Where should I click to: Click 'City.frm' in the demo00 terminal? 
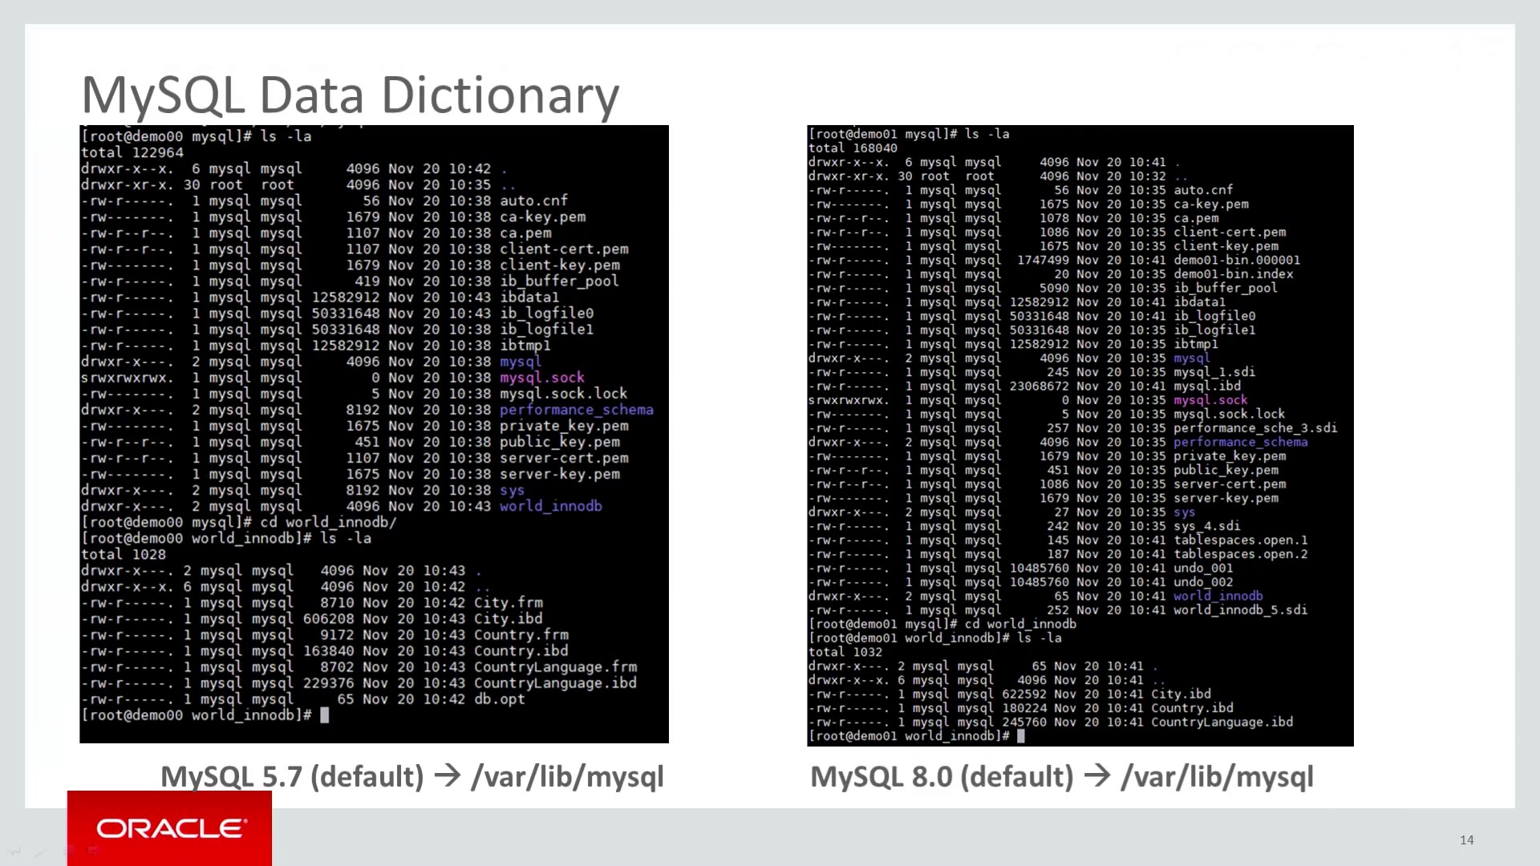(x=509, y=602)
